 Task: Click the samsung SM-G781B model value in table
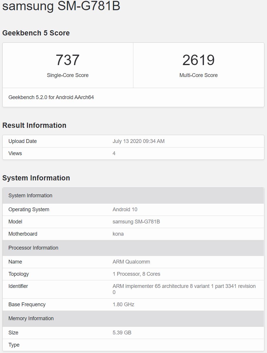(x=136, y=222)
